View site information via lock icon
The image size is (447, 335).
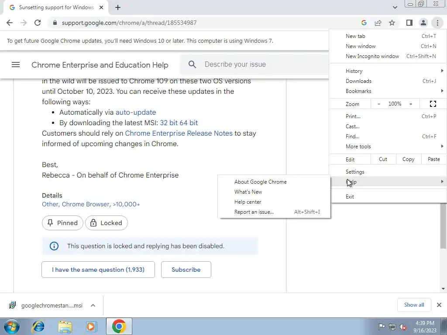point(55,23)
